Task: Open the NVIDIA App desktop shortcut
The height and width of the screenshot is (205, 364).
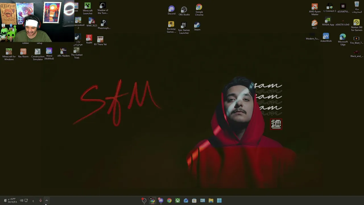Action: click(x=328, y=22)
